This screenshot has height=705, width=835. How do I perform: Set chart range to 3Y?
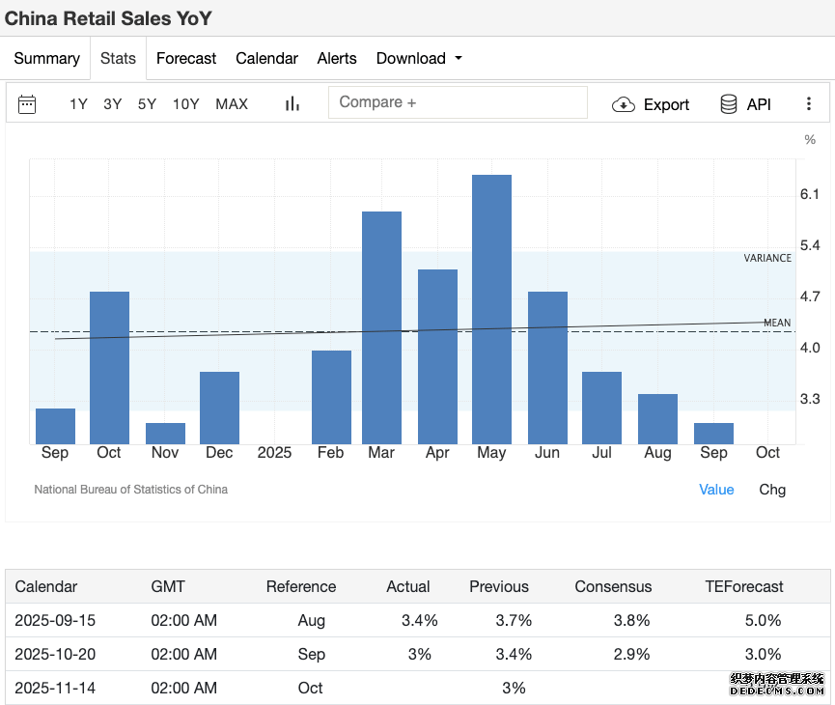tap(112, 104)
